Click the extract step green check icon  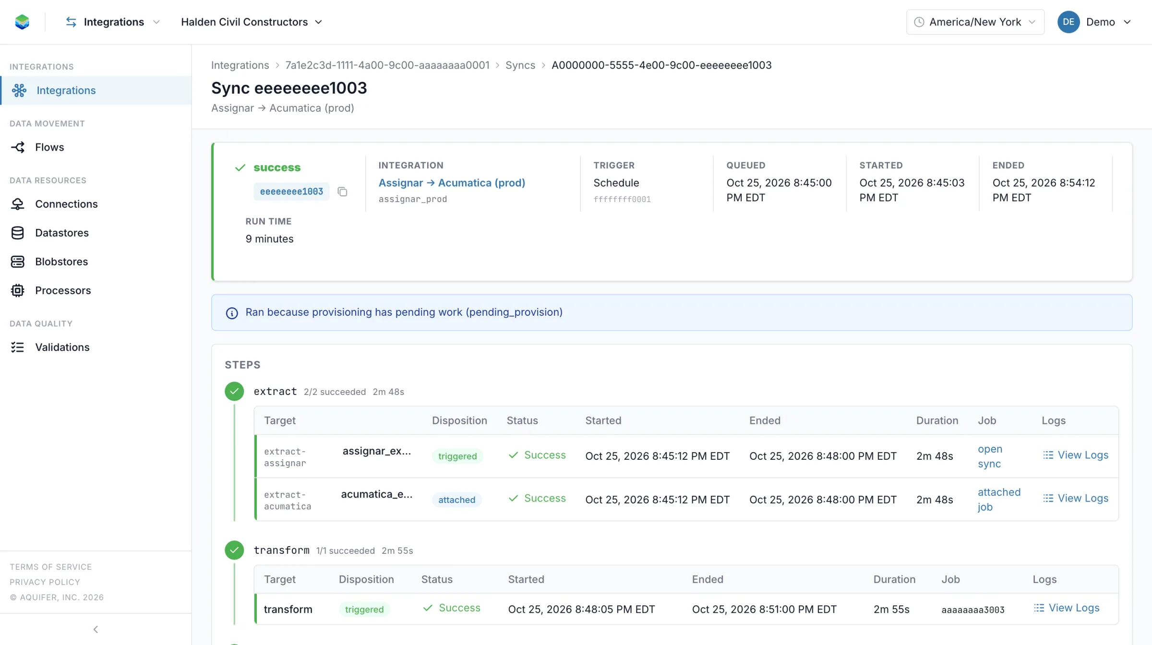[234, 391]
